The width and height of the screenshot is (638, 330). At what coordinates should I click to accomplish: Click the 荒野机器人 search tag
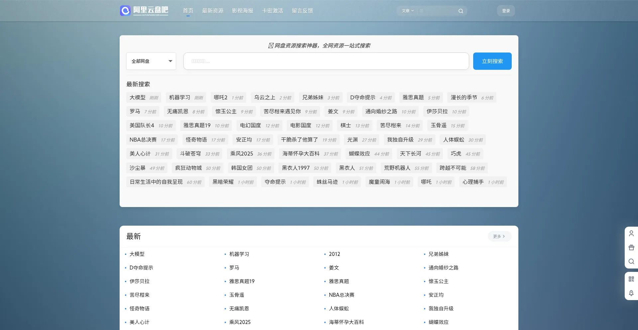click(406, 168)
